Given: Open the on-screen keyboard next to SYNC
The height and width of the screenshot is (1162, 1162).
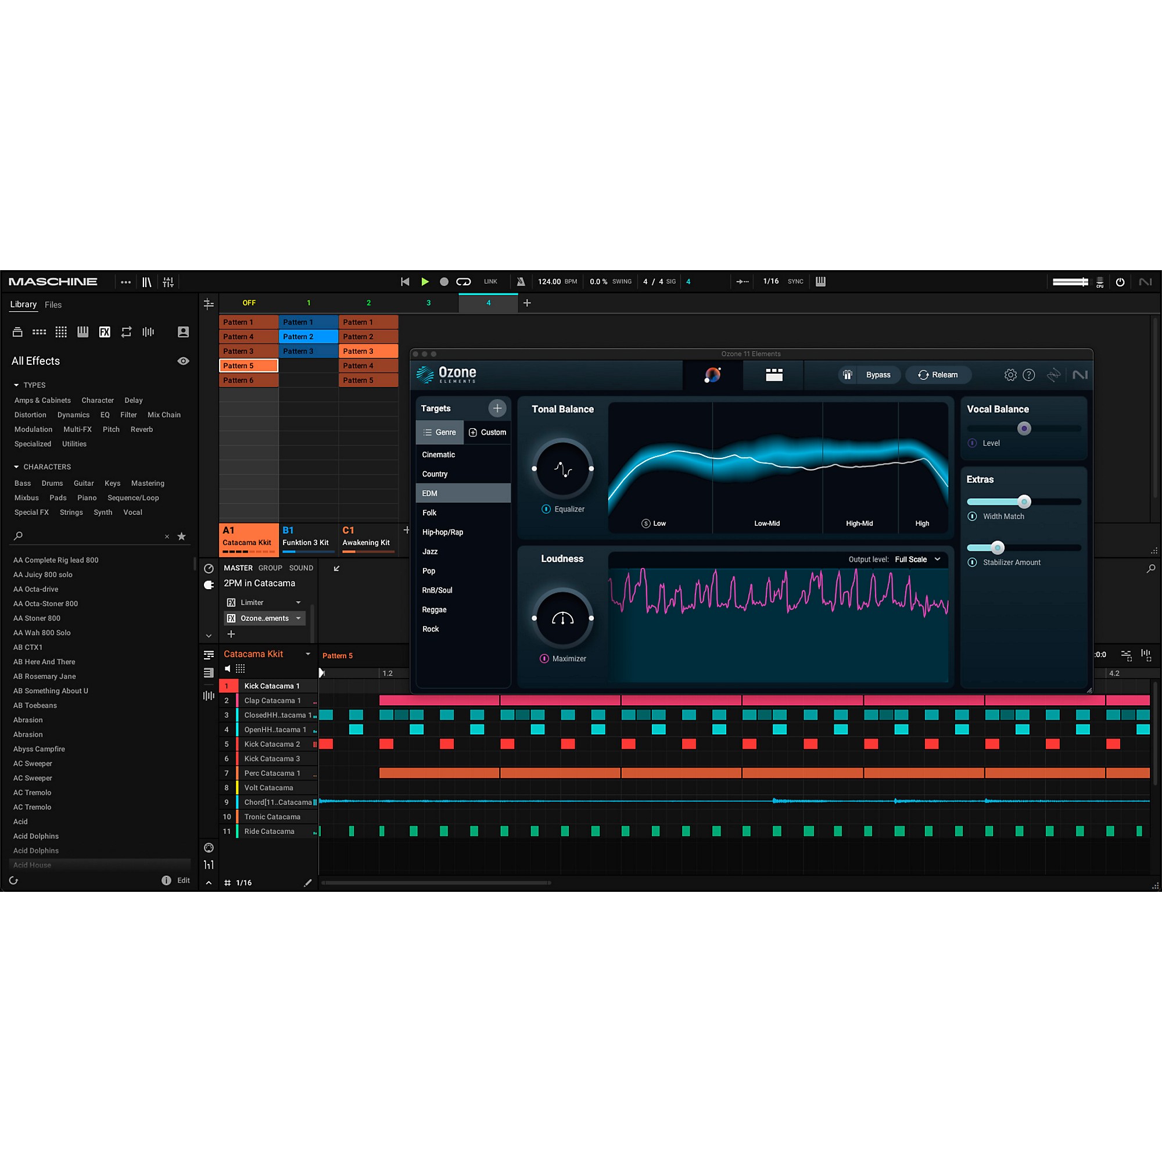Looking at the screenshot, I should [820, 281].
